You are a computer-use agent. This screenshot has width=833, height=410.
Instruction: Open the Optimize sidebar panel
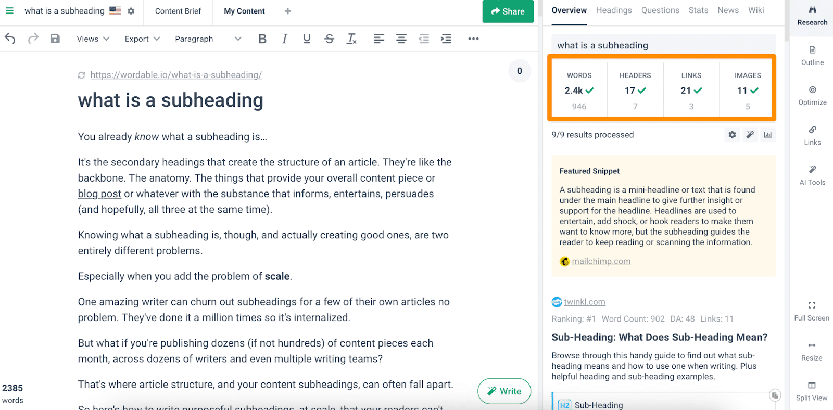coord(812,96)
